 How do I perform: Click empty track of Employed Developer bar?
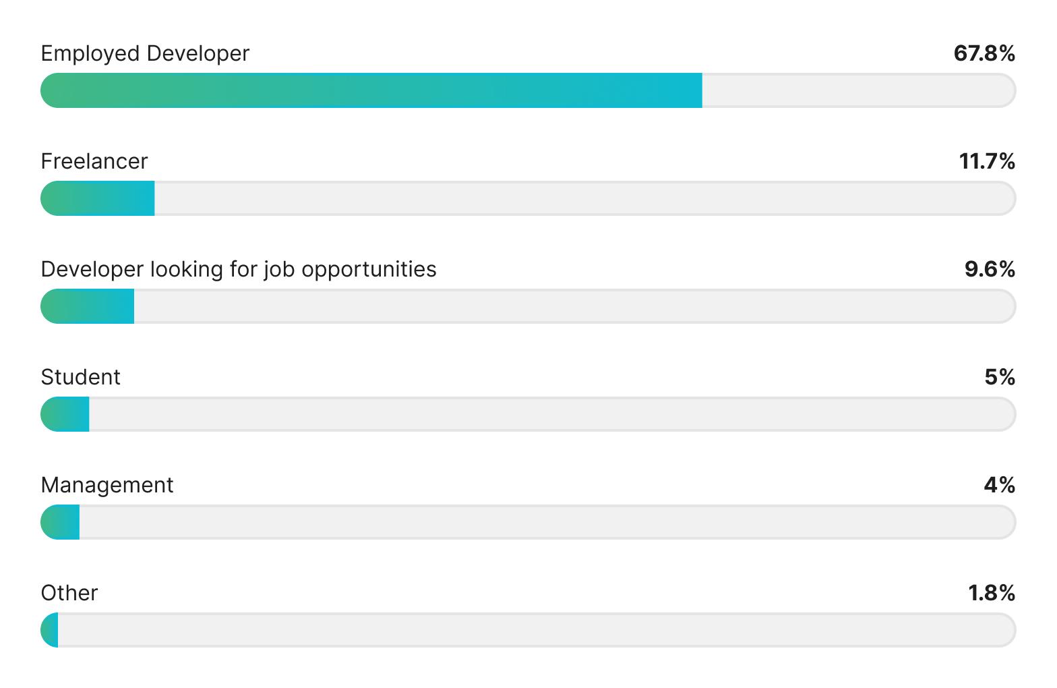click(856, 90)
